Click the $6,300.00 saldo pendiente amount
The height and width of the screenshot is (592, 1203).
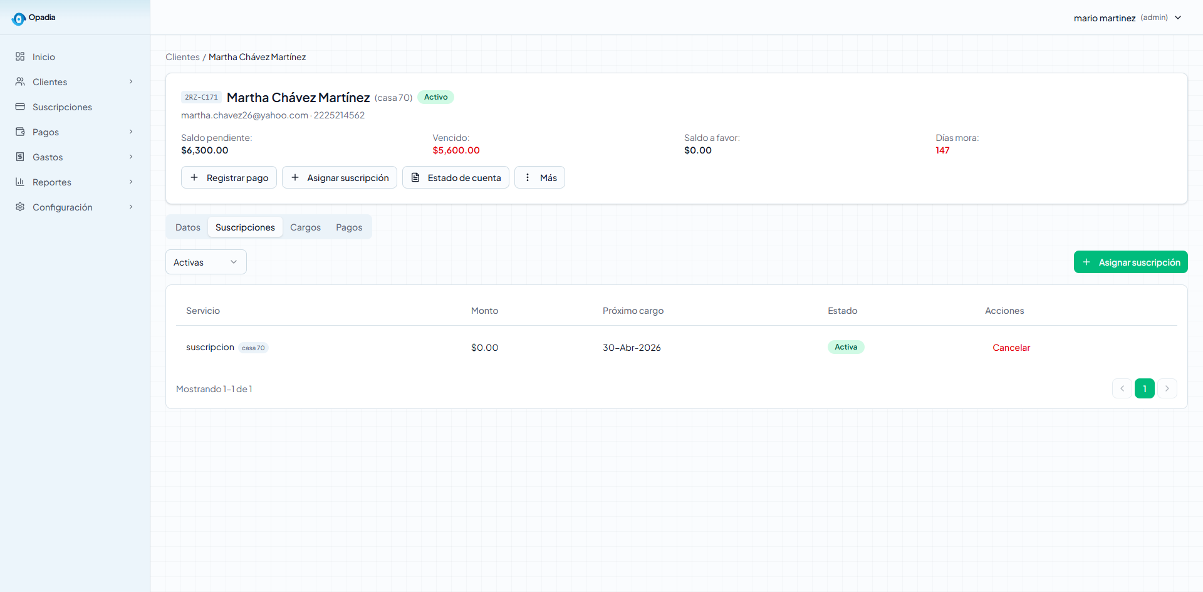(x=205, y=150)
